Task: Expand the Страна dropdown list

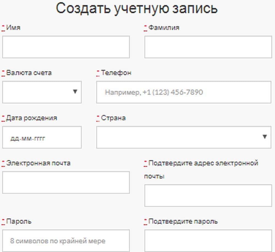Action: pos(183,137)
